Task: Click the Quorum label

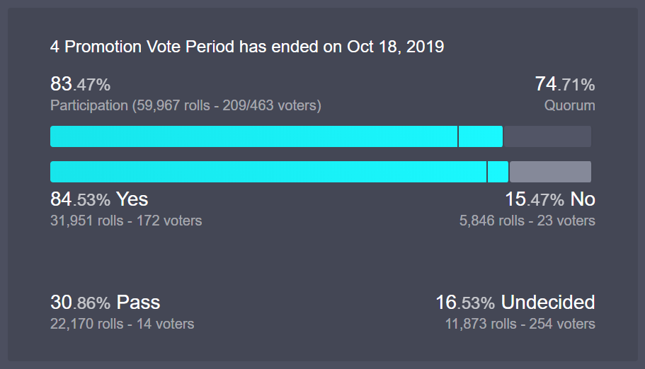Action: click(570, 105)
